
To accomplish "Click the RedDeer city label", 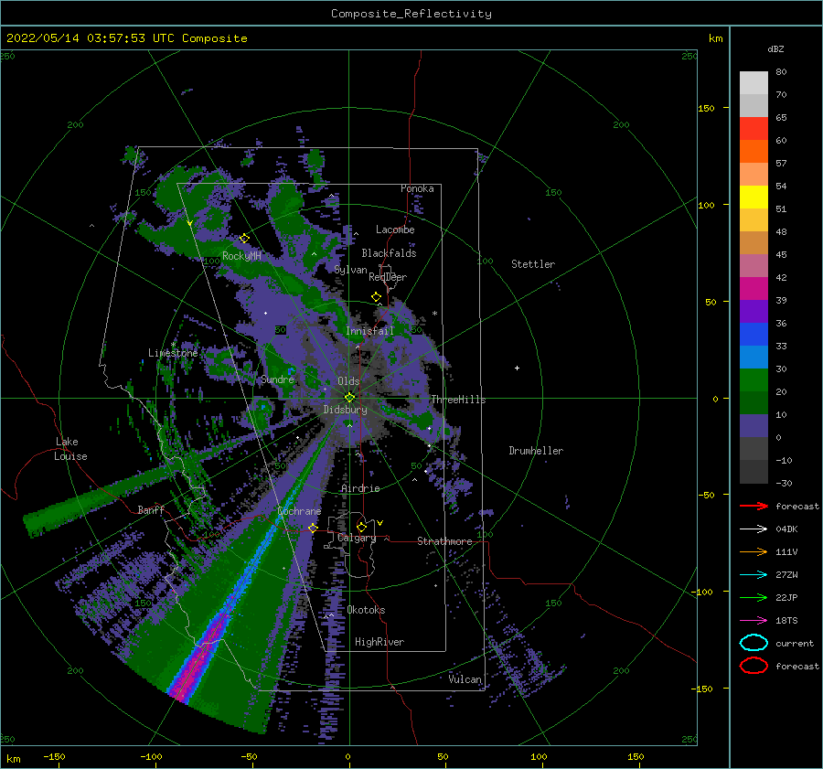I will tap(388, 277).
